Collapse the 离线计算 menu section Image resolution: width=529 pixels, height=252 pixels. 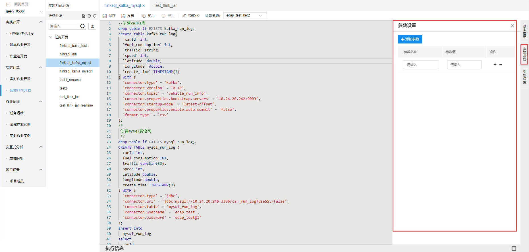(x=41, y=22)
